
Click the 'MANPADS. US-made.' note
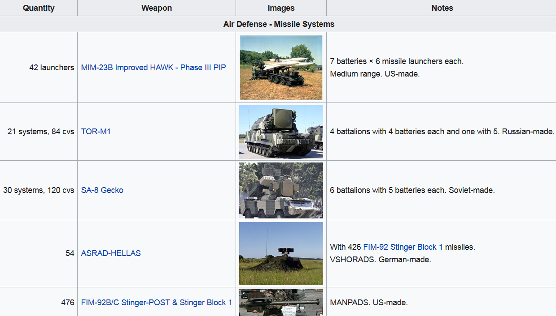click(x=369, y=303)
